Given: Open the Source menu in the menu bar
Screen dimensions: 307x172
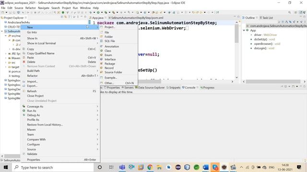Looking at the screenshot, I should coord(19,8).
